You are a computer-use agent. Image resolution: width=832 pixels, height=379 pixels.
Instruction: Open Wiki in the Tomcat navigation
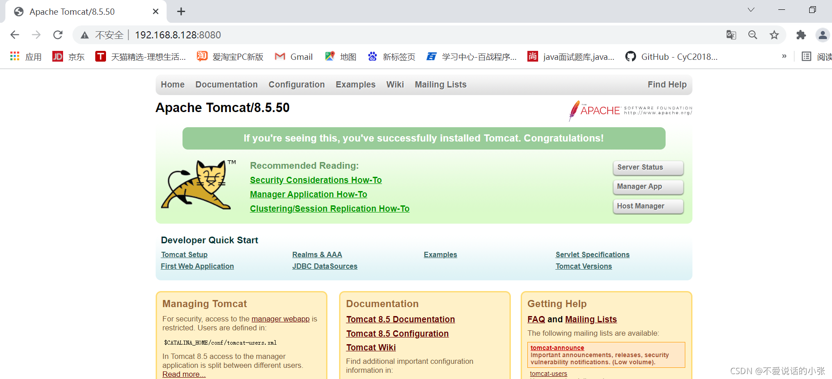[x=395, y=84]
